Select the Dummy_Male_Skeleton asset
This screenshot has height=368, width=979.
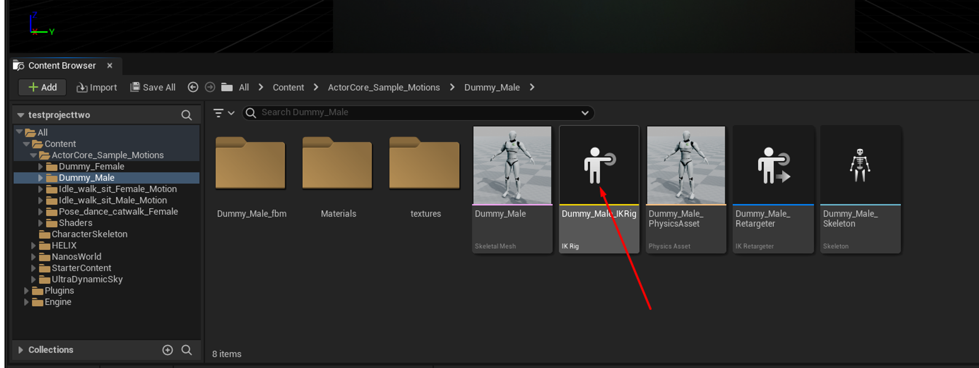(860, 166)
